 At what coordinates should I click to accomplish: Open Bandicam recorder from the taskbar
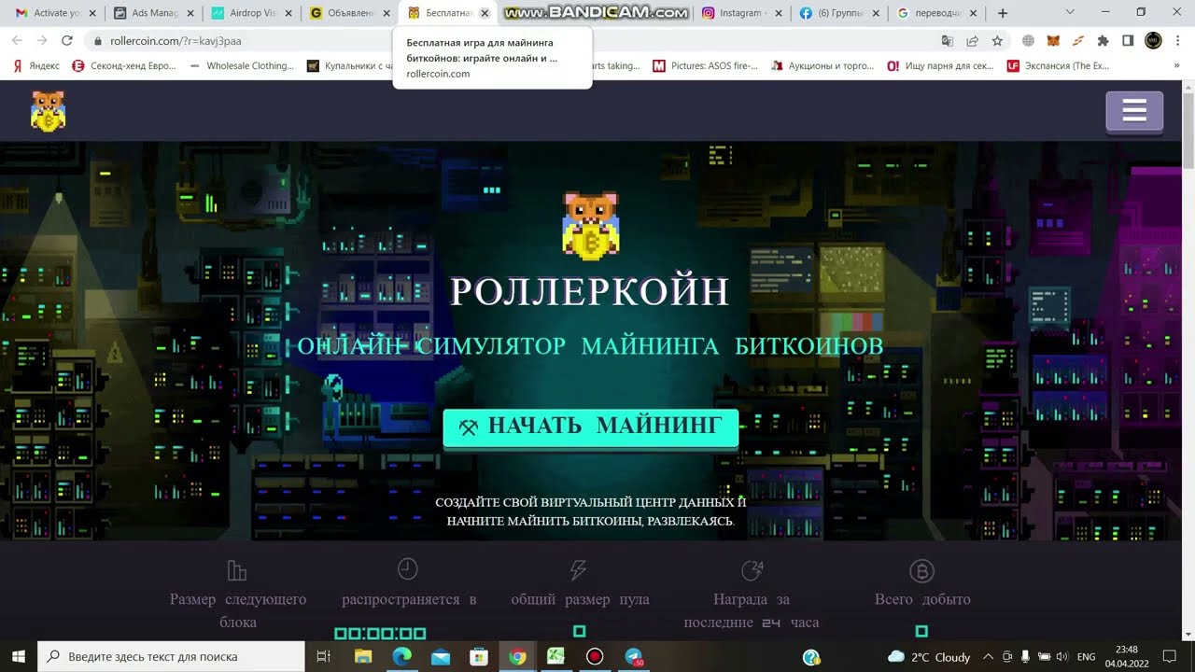tap(595, 656)
